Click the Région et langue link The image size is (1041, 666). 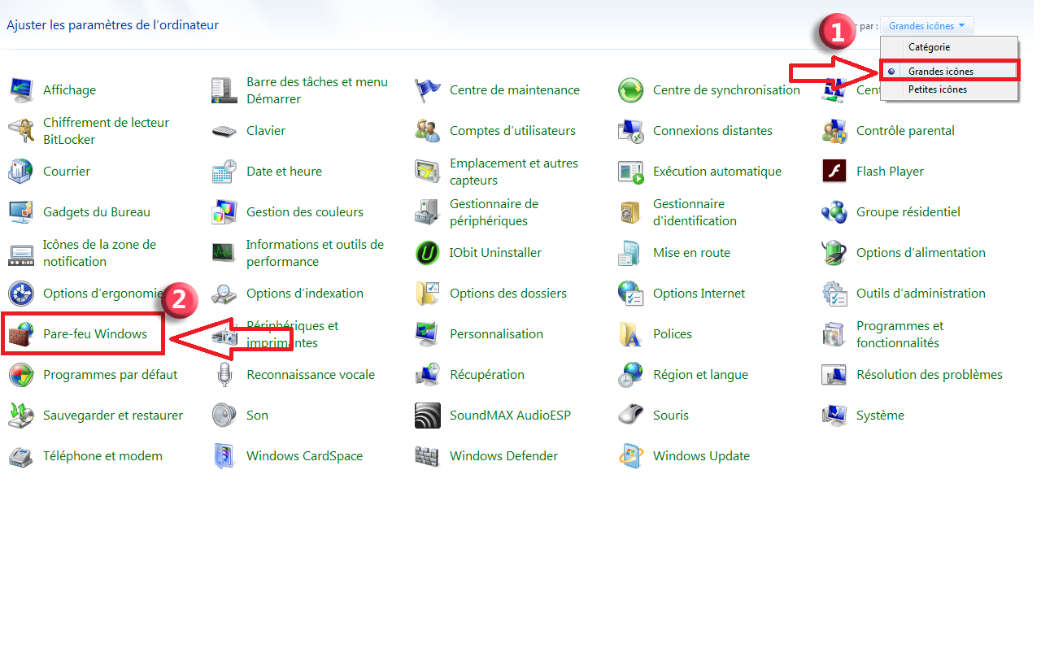[x=700, y=374]
